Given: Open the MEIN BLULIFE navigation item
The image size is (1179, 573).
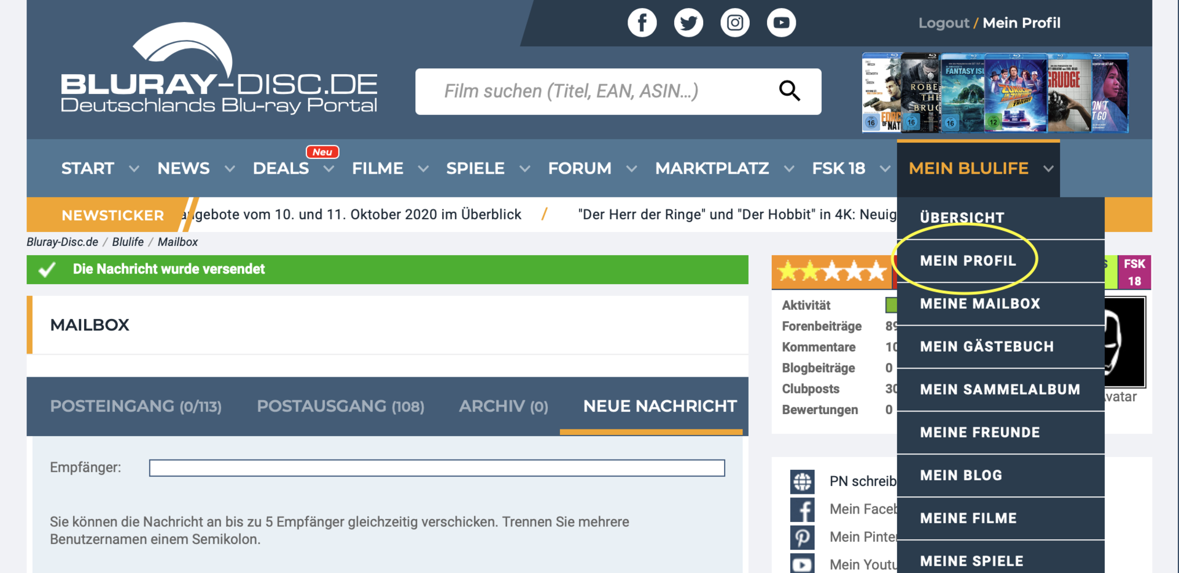Looking at the screenshot, I should pyautogui.click(x=968, y=169).
